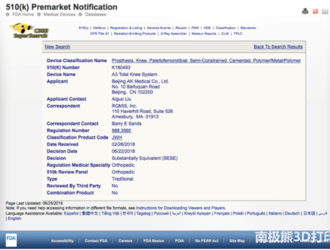The width and height of the screenshot is (330, 250).
Task: Go to FDA Home breadcrumb
Action: pyautogui.click(x=23, y=14)
